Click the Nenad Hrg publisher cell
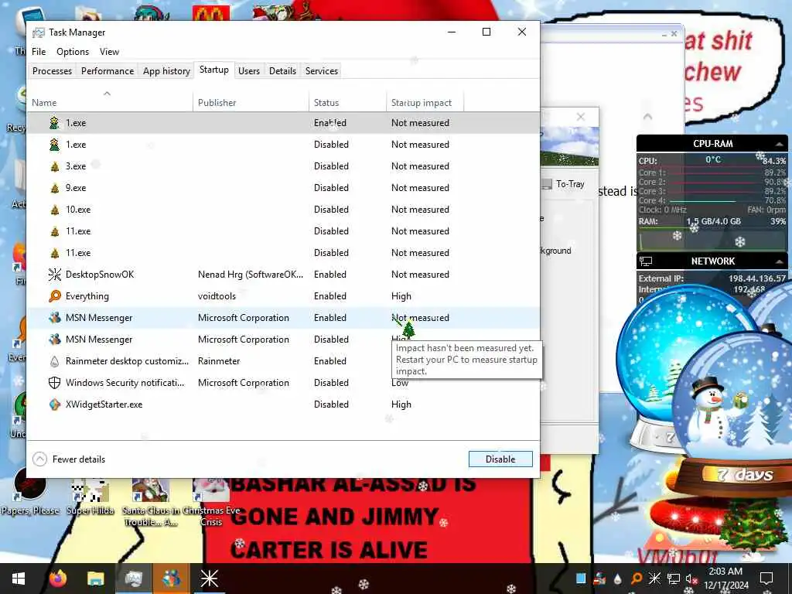 [x=251, y=275]
